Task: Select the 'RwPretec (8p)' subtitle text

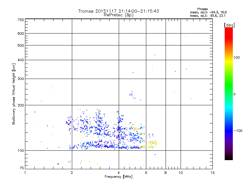Action: point(118,15)
